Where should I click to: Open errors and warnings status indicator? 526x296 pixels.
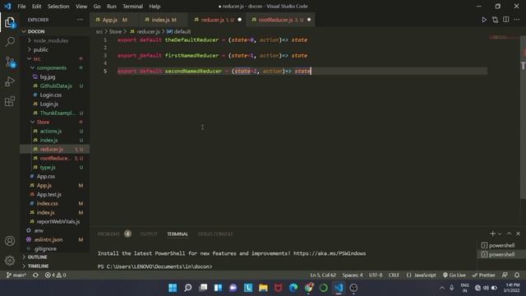(x=55, y=275)
